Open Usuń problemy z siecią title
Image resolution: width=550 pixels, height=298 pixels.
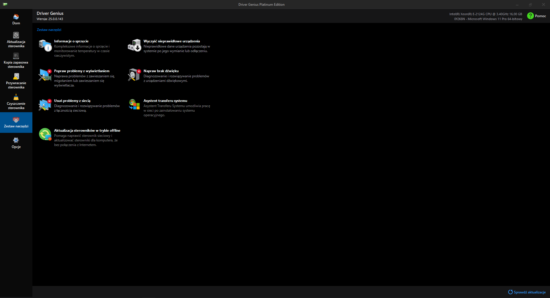(x=72, y=101)
